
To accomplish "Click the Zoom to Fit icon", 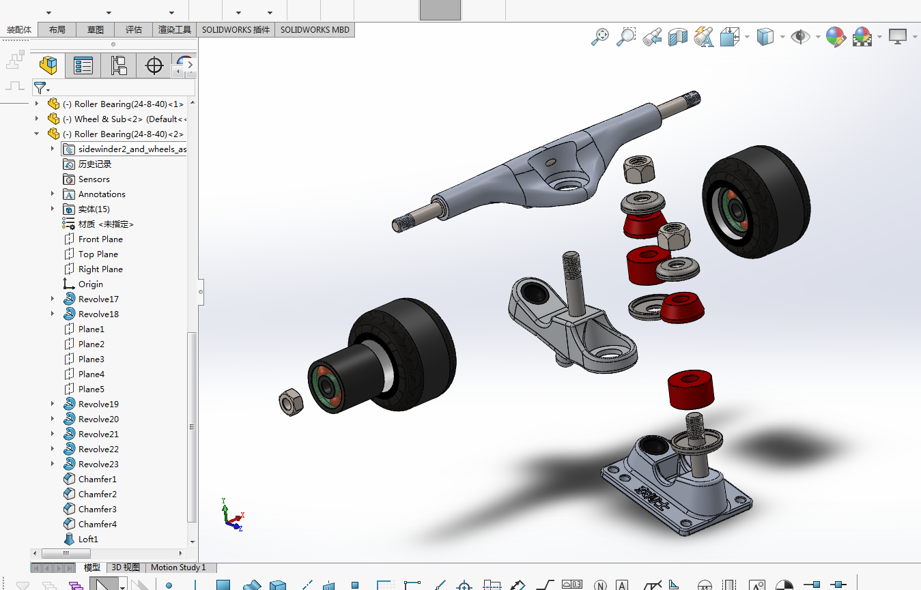I will (600, 37).
